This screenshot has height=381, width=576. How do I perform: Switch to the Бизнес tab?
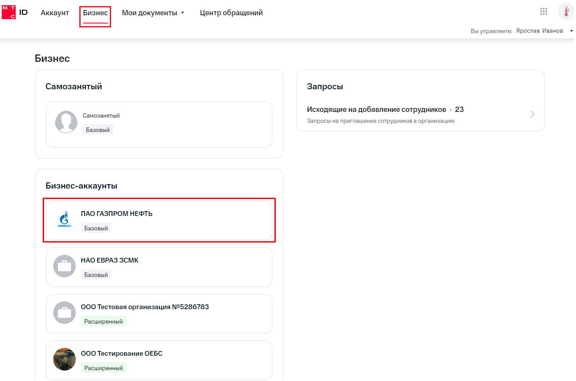(95, 13)
